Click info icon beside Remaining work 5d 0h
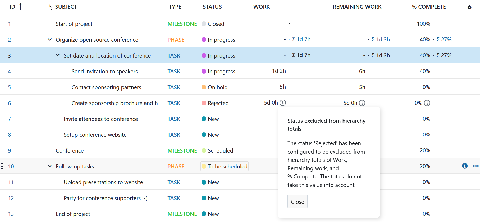480x222 pixels. 362,103
